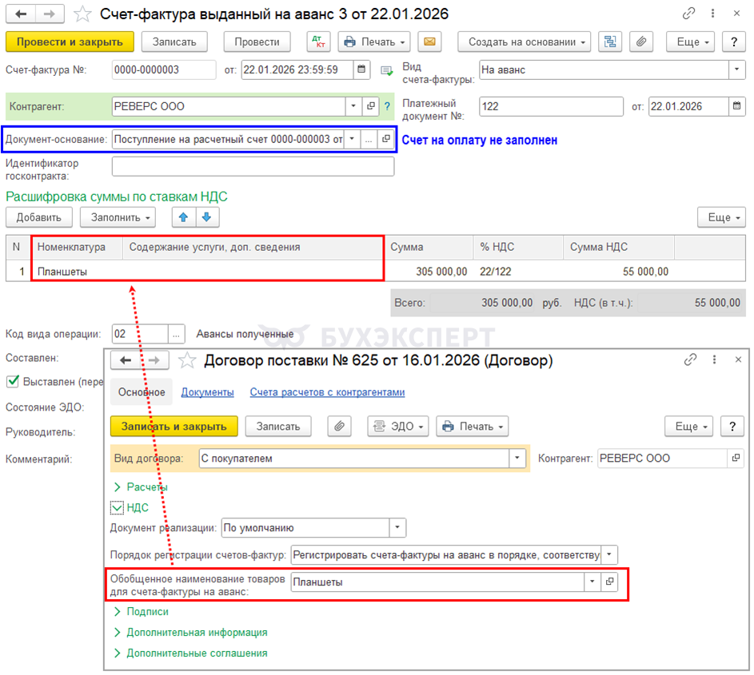Screen dimensions: 754x675
Task: Open Документ реализации dropdown arrow
Action: click(397, 527)
